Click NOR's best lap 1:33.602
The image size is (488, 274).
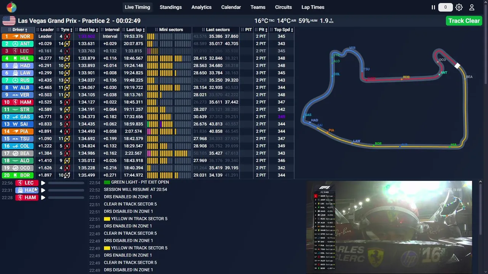pyautogui.click(x=87, y=37)
